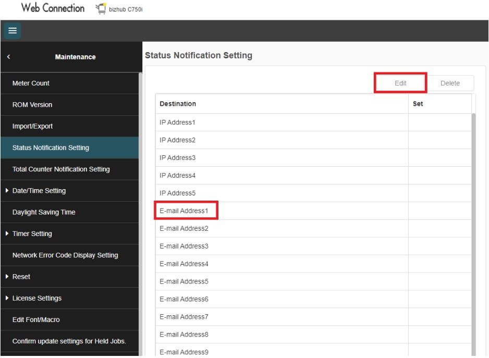Open Meter Count in sidebar
The width and height of the screenshot is (489, 358).
(x=31, y=83)
